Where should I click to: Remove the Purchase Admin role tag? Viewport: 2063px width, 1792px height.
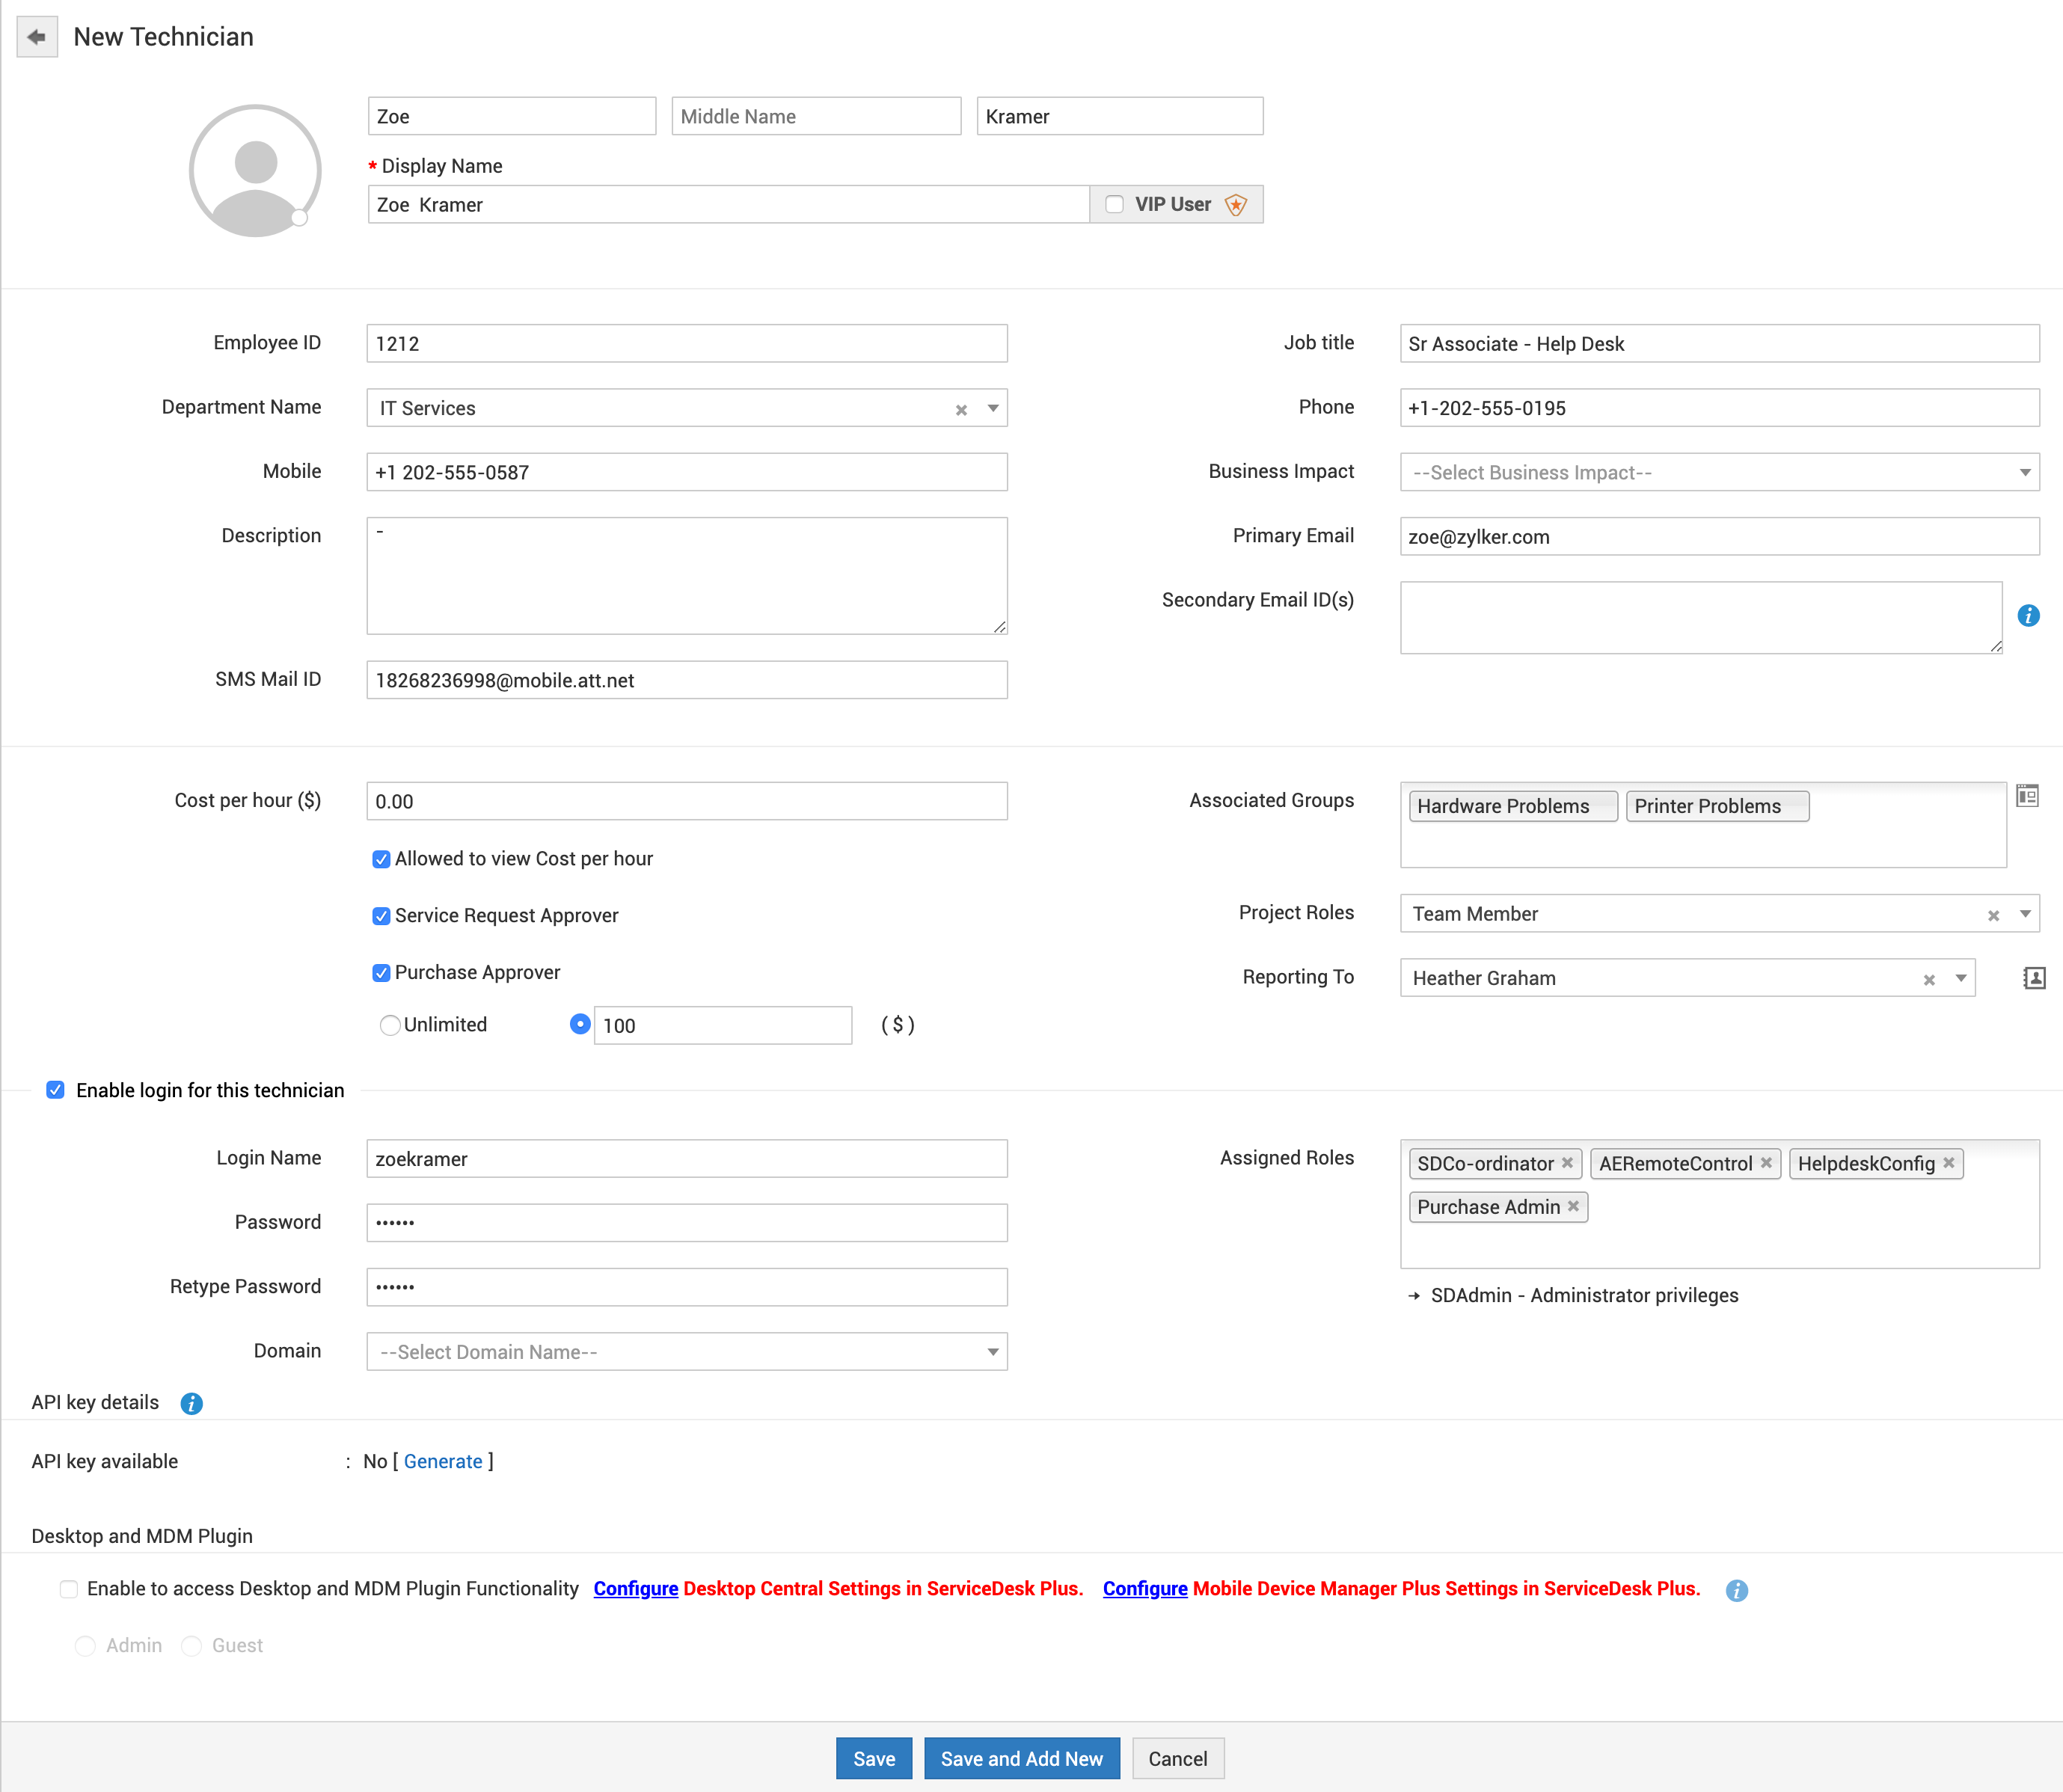point(1573,1207)
